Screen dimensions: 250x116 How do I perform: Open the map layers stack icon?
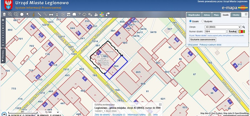[x=4, y=15]
